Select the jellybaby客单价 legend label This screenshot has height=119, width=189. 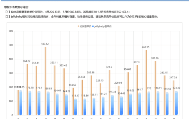pos(103,26)
